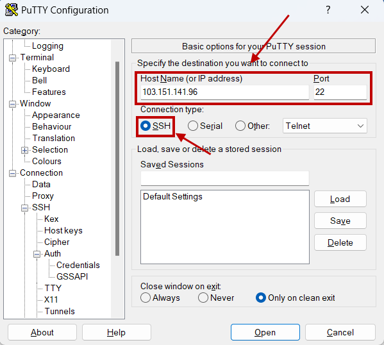The width and height of the screenshot is (384, 345).
Task: Choose the Other connection type option
Action: 240,126
